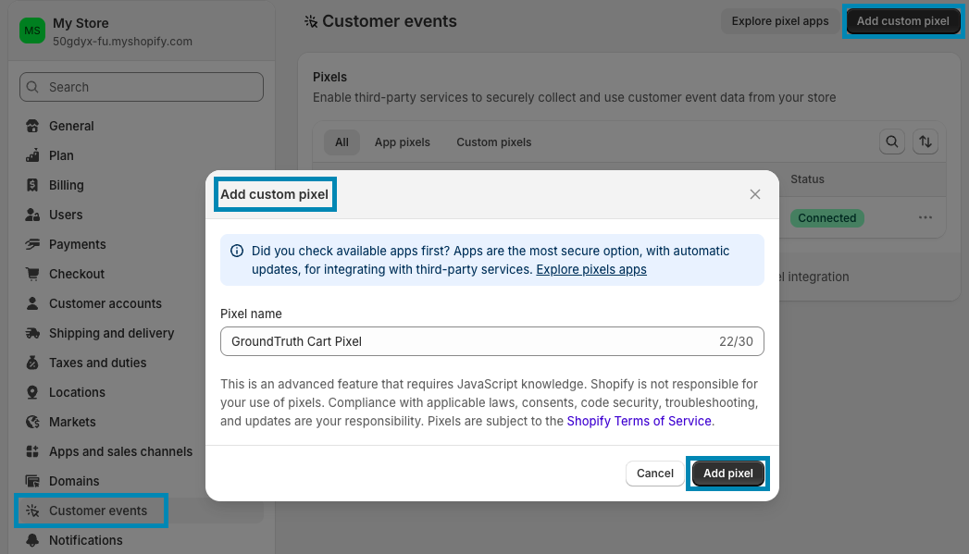Image resolution: width=969 pixels, height=554 pixels.
Task: Close the Add custom pixel dialog
Action: point(754,194)
